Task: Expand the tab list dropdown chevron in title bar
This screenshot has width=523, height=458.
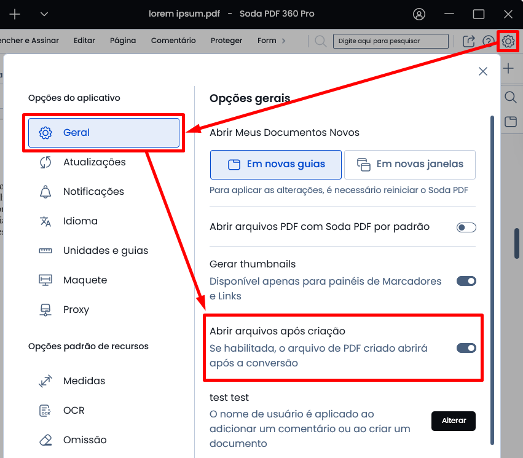Action: [44, 14]
